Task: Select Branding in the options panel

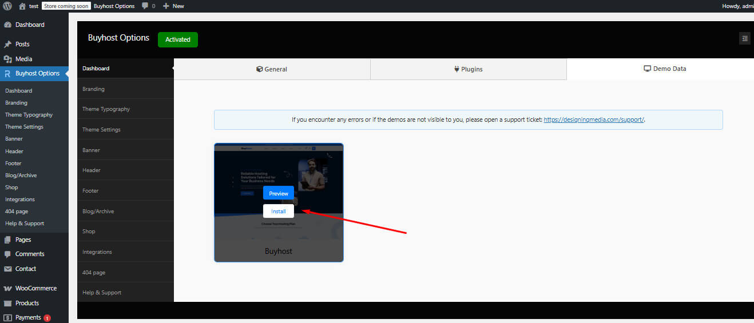Action: pos(125,89)
